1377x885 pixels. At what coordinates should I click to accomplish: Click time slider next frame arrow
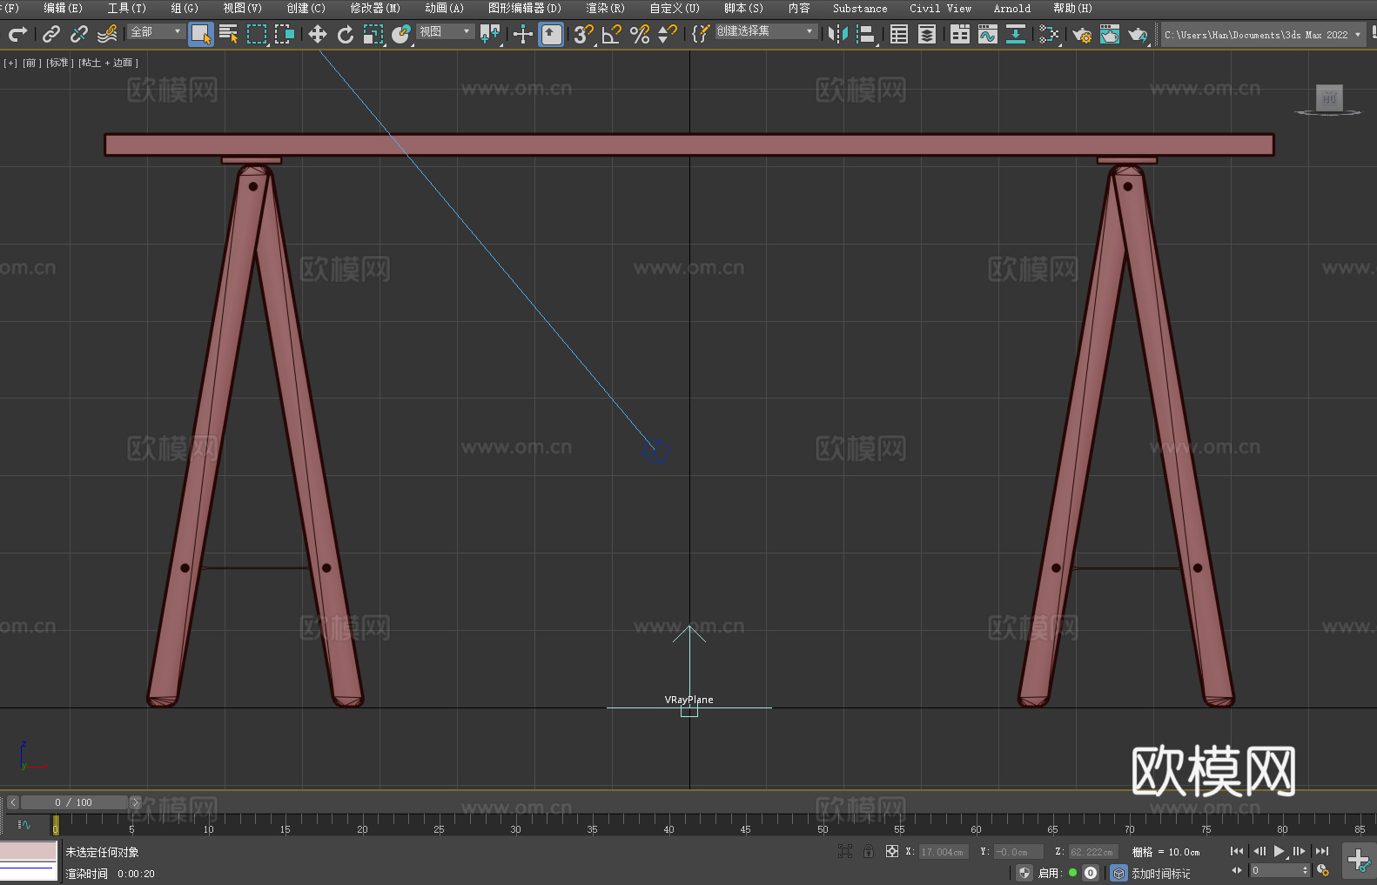tap(135, 802)
